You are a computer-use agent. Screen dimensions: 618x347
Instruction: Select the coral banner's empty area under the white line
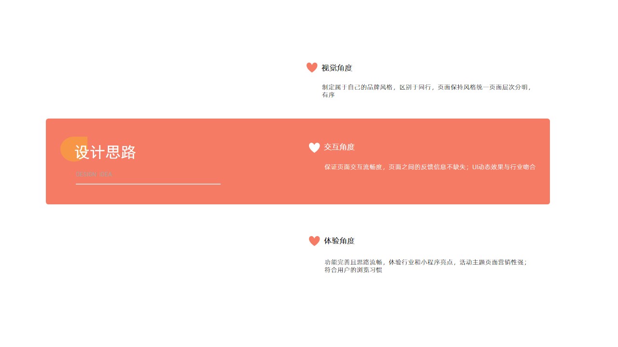(x=148, y=194)
